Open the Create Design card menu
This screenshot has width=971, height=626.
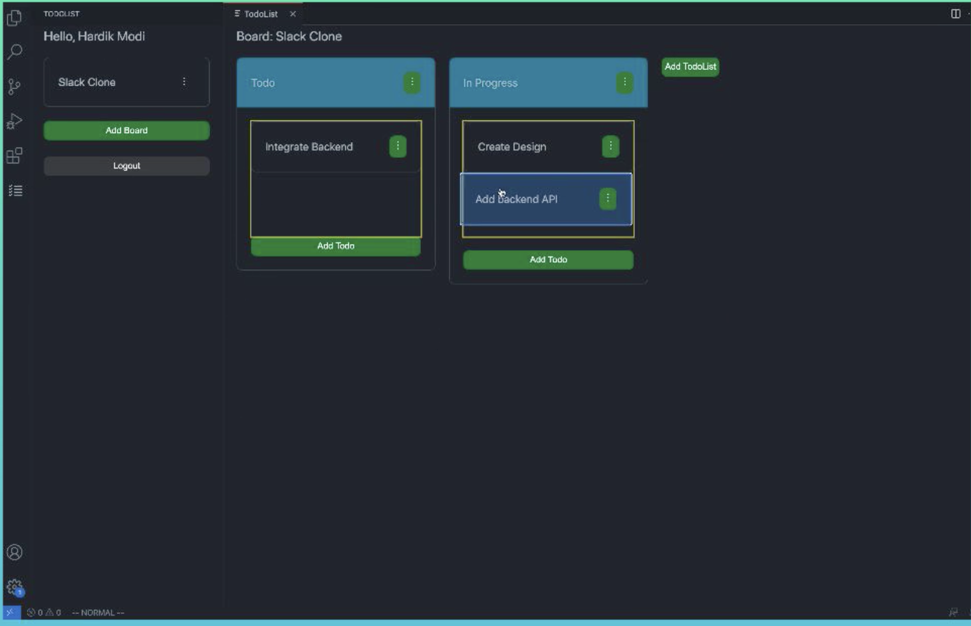610,146
